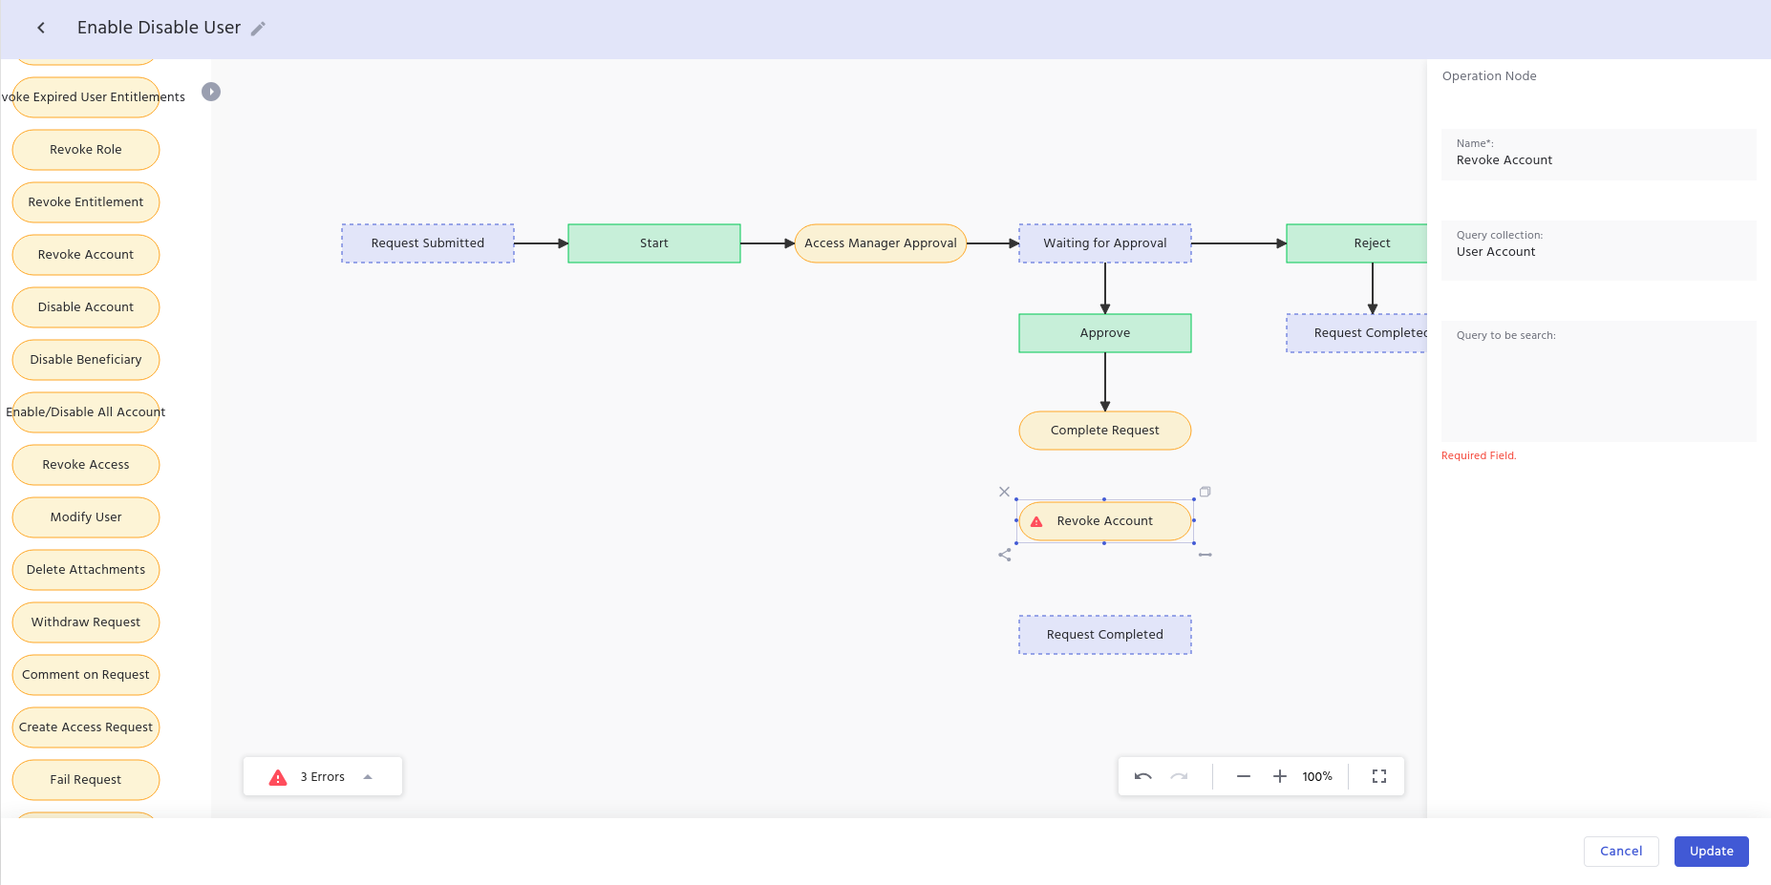Collapse the node palette sidebar arrow
Screen dimensions: 1771x885
point(211,92)
